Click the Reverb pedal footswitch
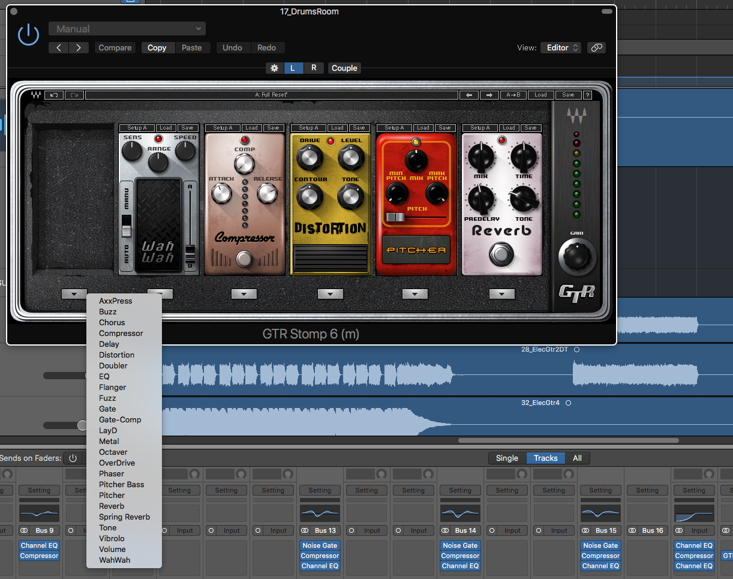Image resolution: width=733 pixels, height=579 pixels. [501, 254]
